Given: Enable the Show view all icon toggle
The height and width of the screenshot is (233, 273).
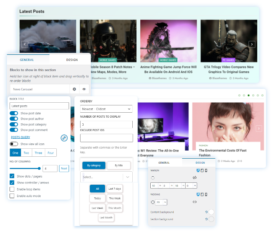Looking at the screenshot, I should [14, 144].
